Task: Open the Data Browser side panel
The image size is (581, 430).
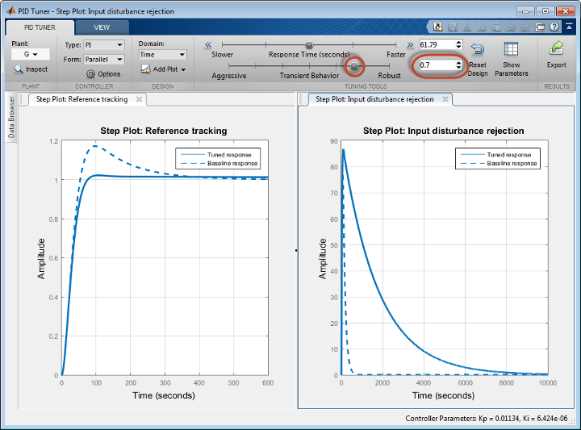Action: coord(11,117)
